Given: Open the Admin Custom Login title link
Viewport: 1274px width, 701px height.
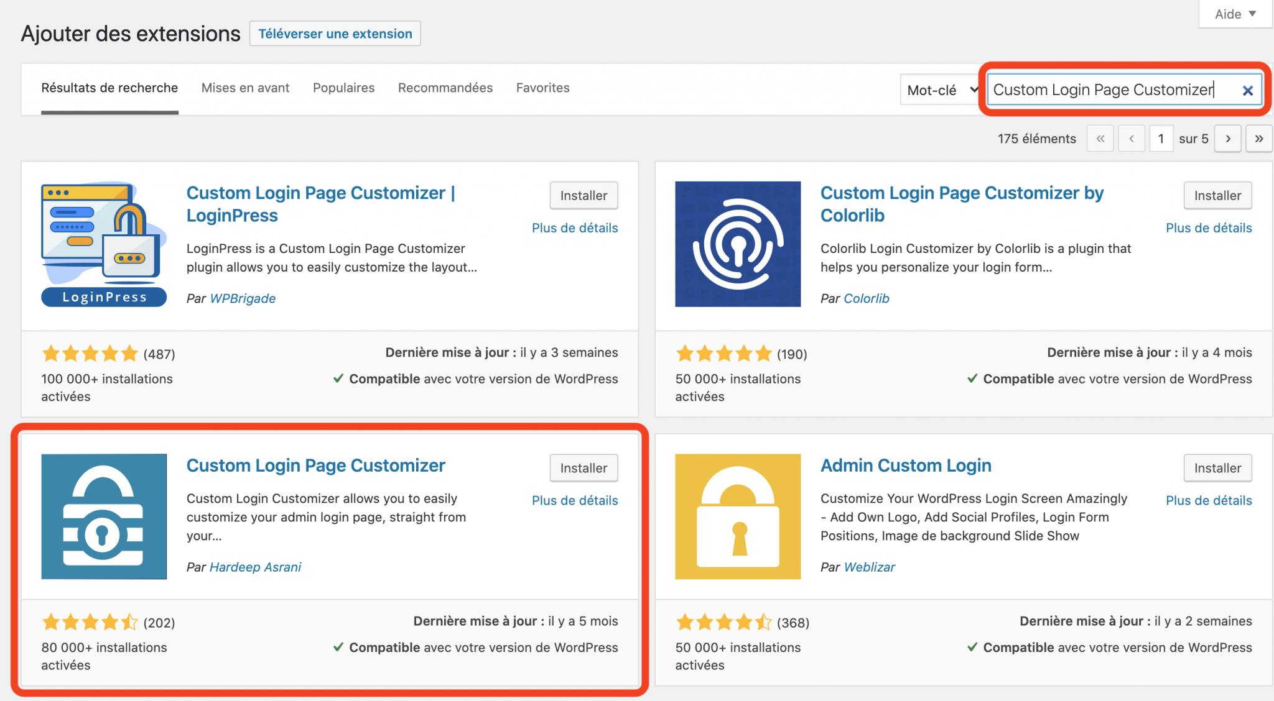Looking at the screenshot, I should pyautogui.click(x=906, y=465).
